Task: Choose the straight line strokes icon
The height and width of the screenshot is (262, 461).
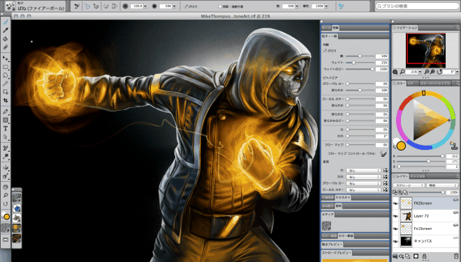Action: tap(96, 6)
